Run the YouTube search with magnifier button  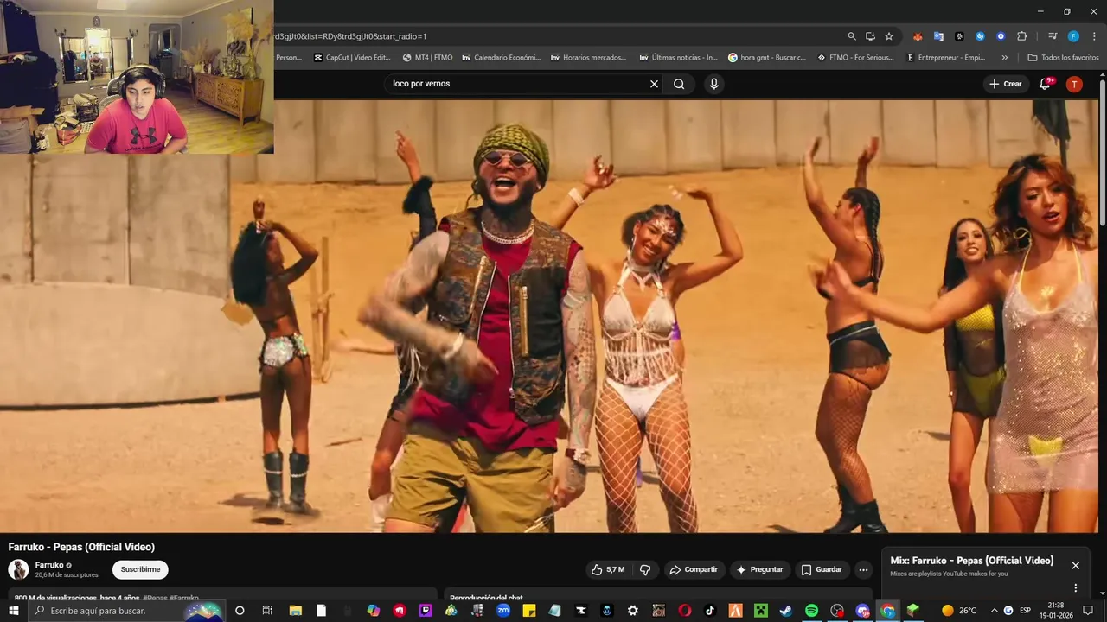coord(679,84)
